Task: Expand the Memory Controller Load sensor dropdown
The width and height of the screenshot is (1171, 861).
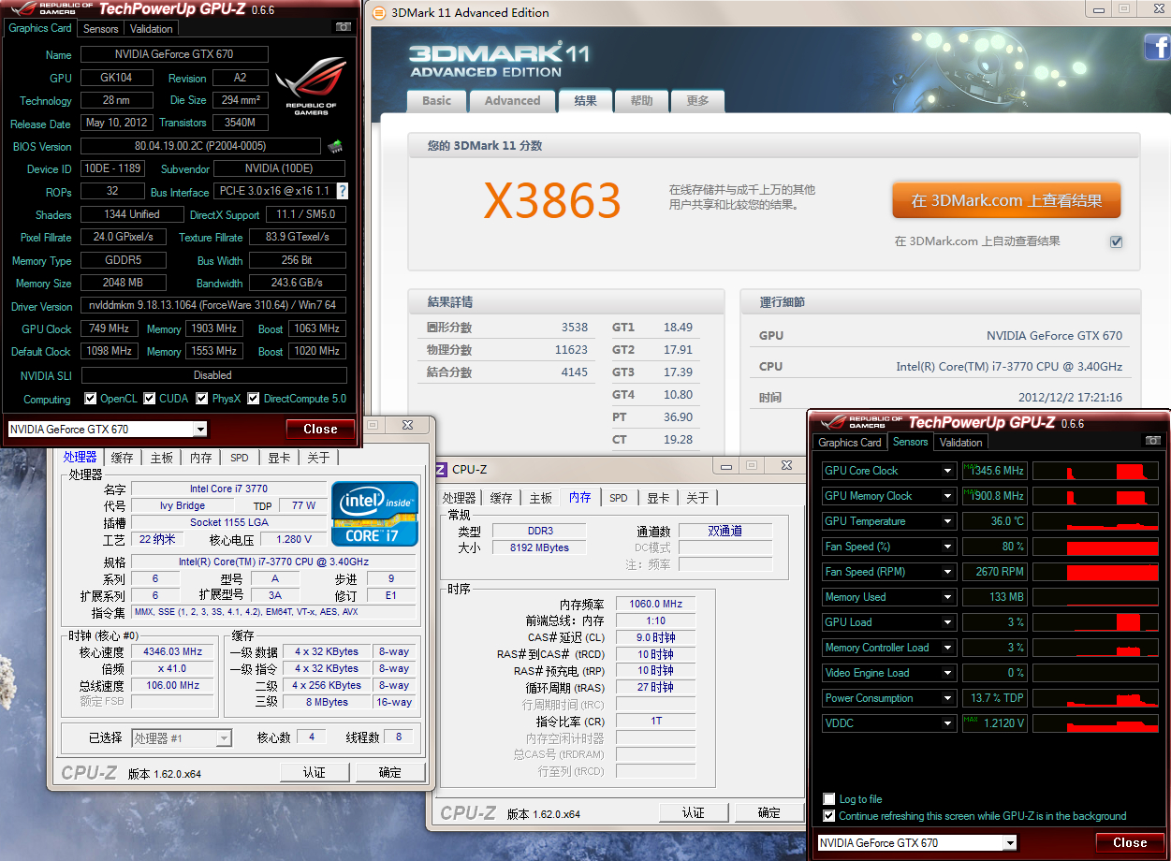Action: coord(948,648)
